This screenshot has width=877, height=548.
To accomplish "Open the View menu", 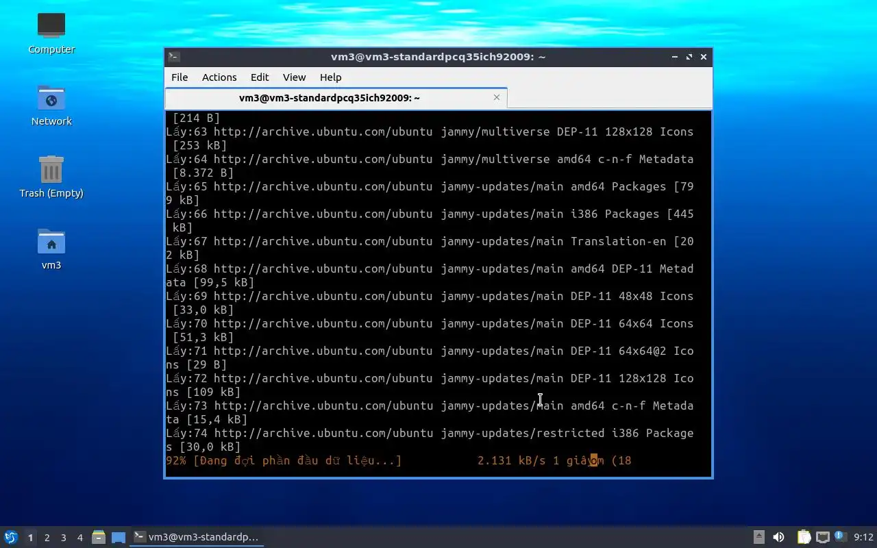I will [295, 77].
